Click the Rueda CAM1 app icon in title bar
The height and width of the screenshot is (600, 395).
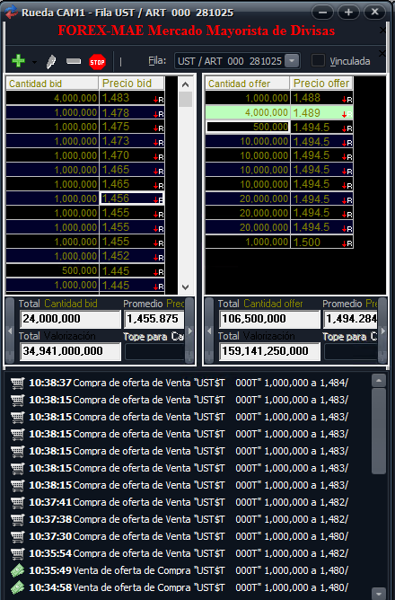coord(11,12)
